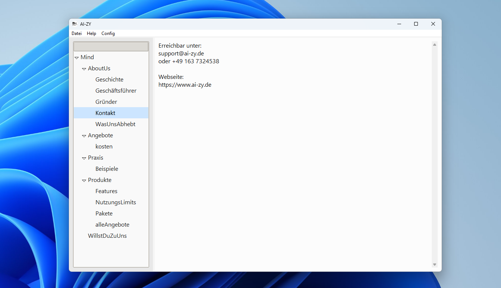The width and height of the screenshot is (501, 288).
Task: Collapse the Angebote tree branch
Action: pyautogui.click(x=84, y=136)
